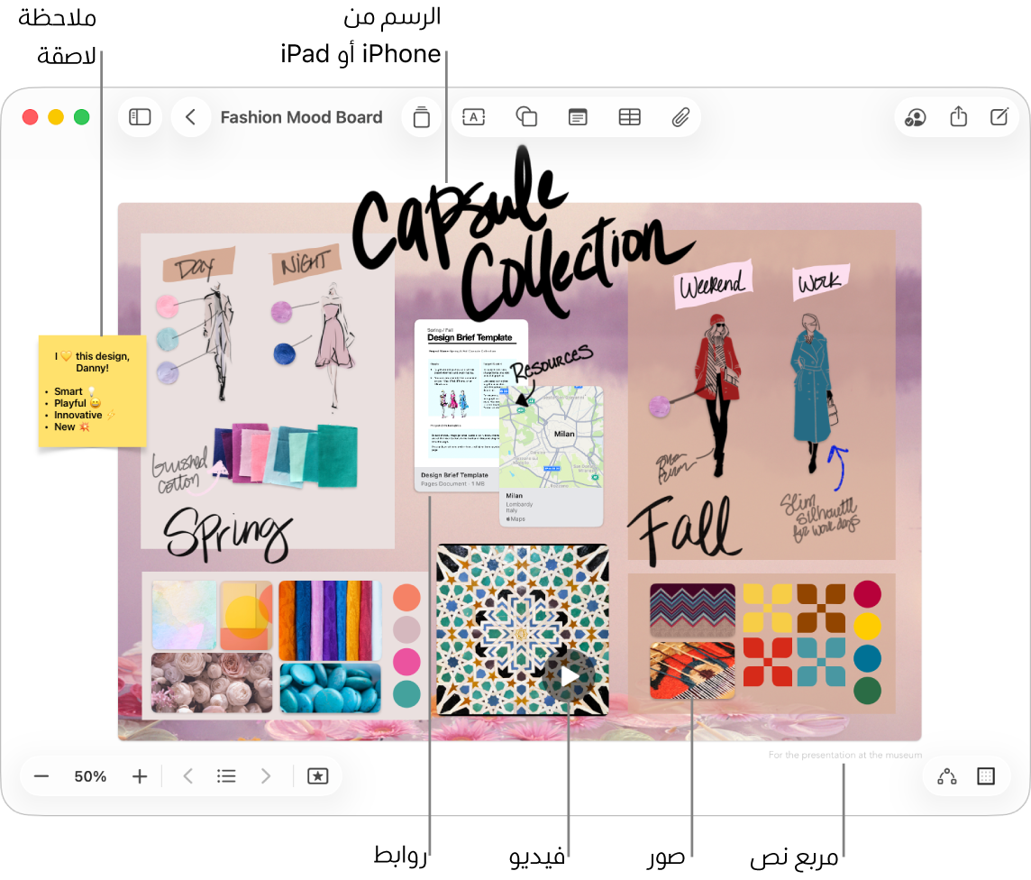The image size is (1031, 880).
Task: Zoom in with the plus button
Action: (x=139, y=775)
